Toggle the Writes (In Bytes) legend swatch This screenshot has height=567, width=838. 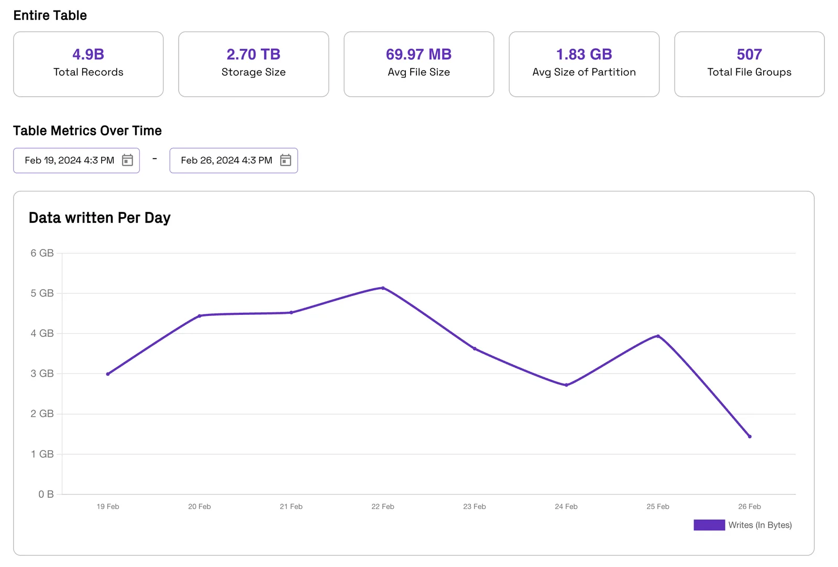709,525
